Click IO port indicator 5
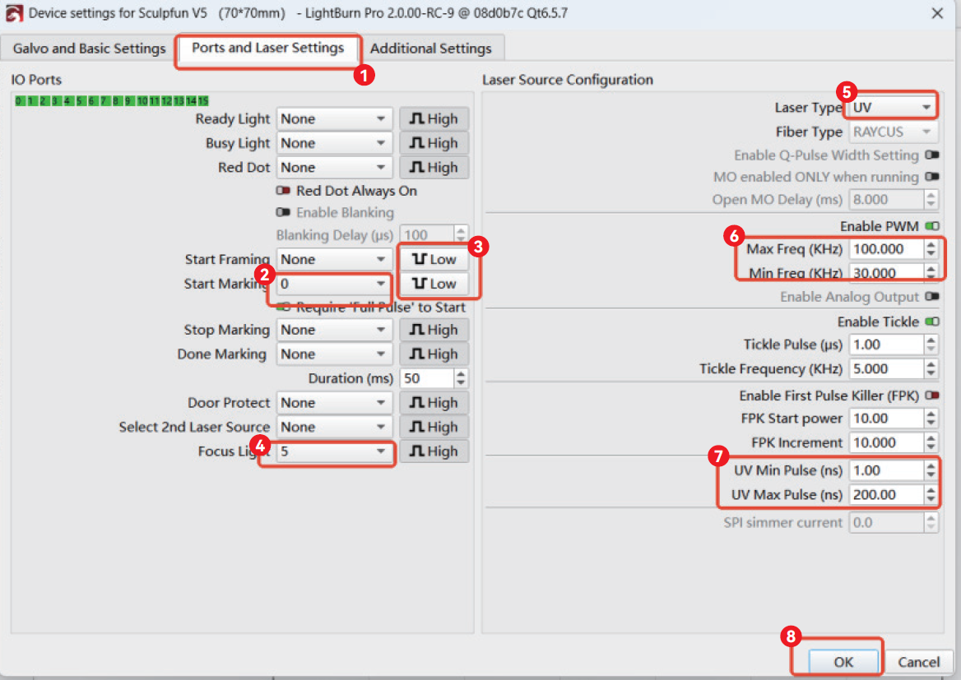Image resolution: width=961 pixels, height=680 pixels. 79,101
